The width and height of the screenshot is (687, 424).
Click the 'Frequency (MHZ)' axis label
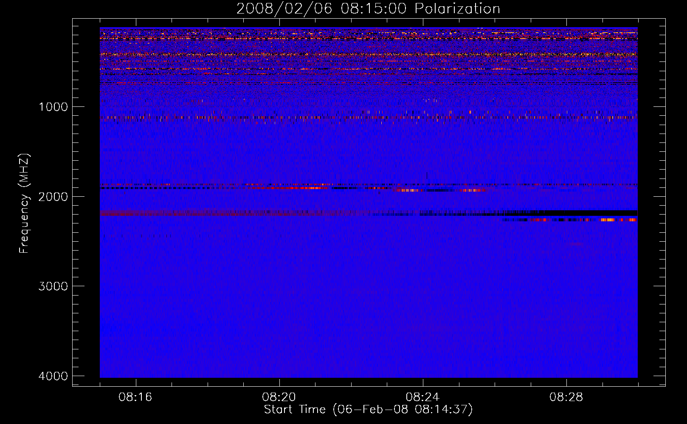pos(24,203)
